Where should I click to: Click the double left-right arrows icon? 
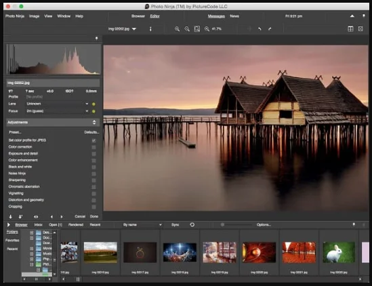[36, 217]
